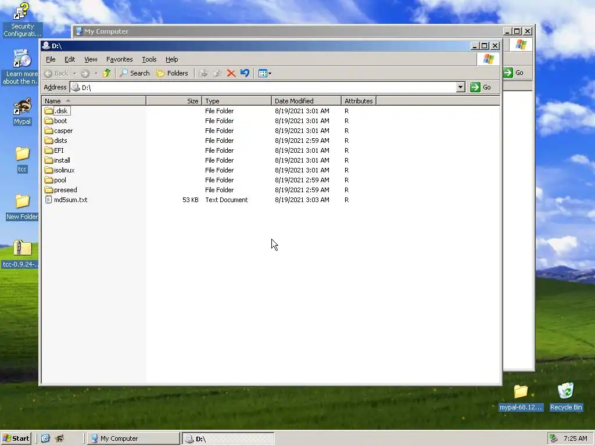Select the mypal-68.12 desktop folder

click(x=521, y=397)
